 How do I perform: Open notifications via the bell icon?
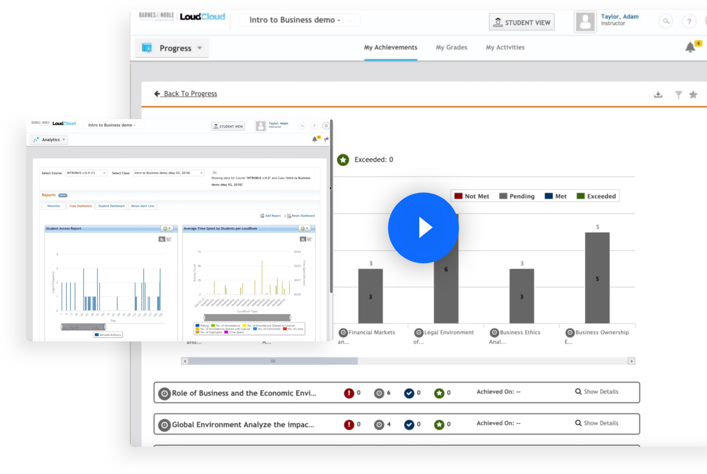(690, 46)
